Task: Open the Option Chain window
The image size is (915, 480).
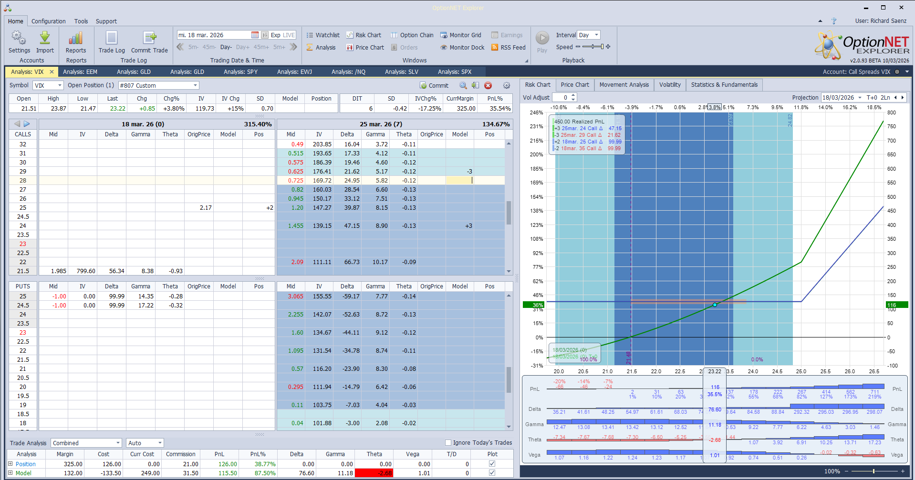Action: tap(412, 35)
